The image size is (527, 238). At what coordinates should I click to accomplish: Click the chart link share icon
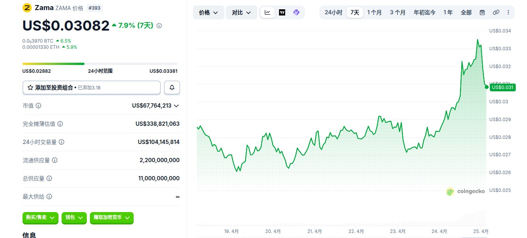pyautogui.click(x=496, y=12)
